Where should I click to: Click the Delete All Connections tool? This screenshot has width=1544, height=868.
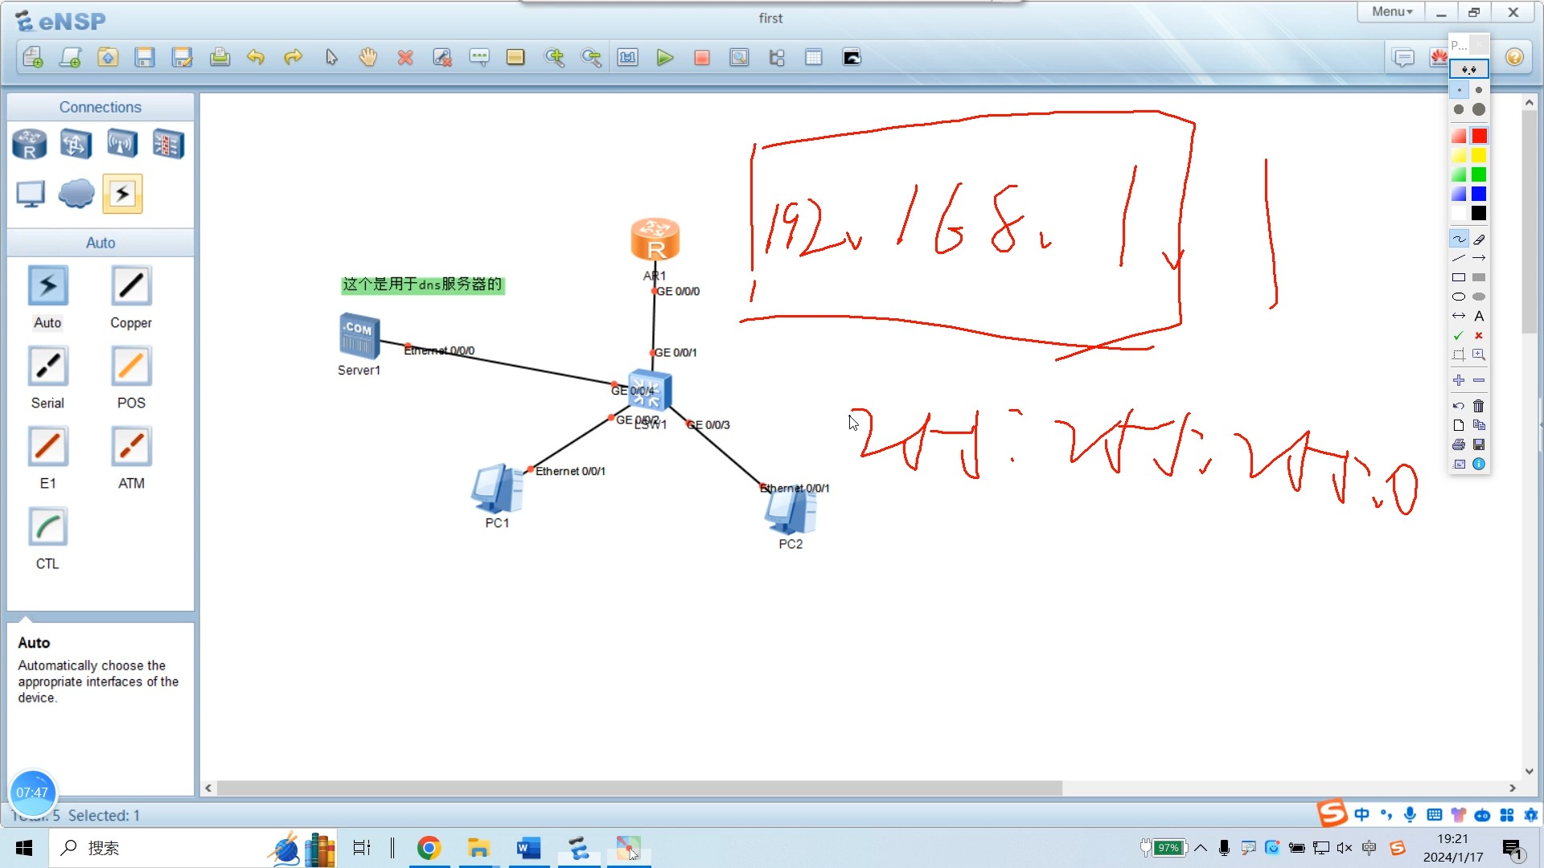click(442, 57)
